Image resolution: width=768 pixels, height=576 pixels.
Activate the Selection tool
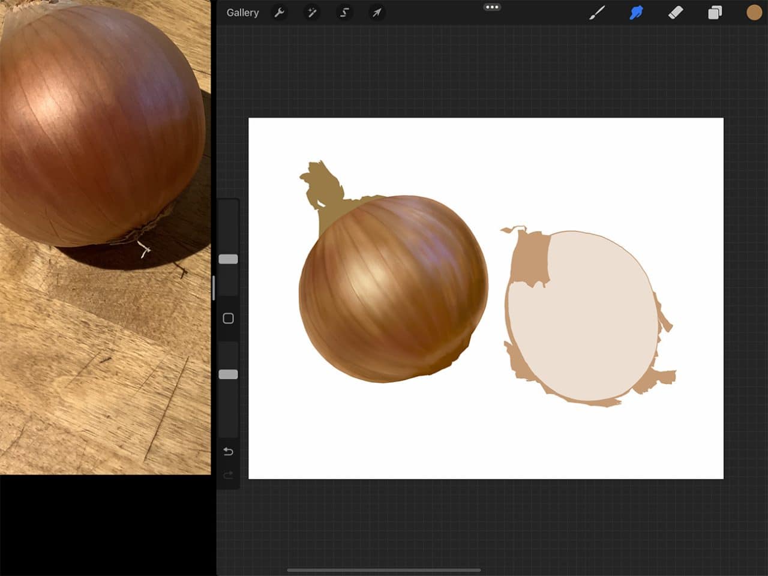[344, 13]
